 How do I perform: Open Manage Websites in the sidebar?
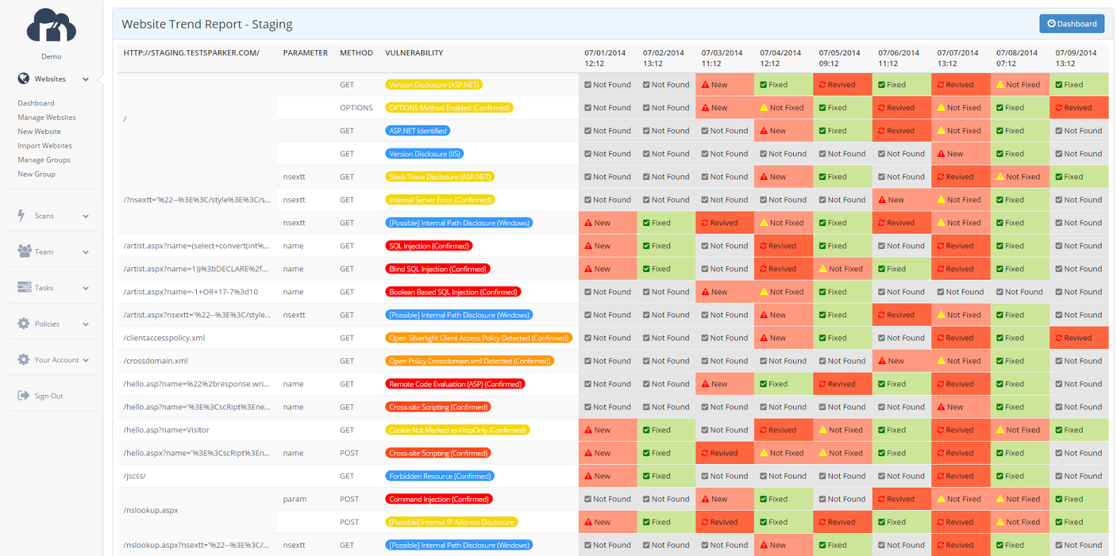click(x=47, y=117)
